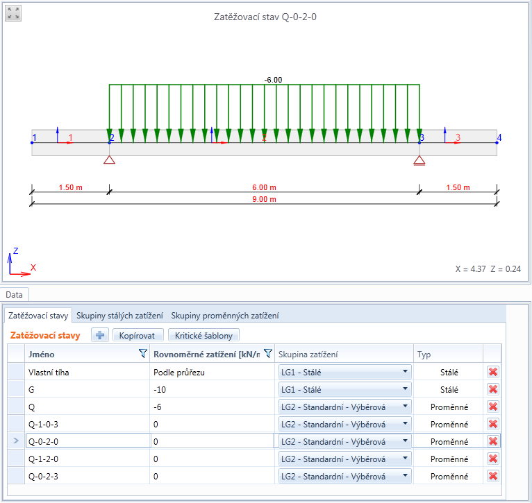Click the -10 load value cell
Viewport: 532px width, 503px height.
212,389
